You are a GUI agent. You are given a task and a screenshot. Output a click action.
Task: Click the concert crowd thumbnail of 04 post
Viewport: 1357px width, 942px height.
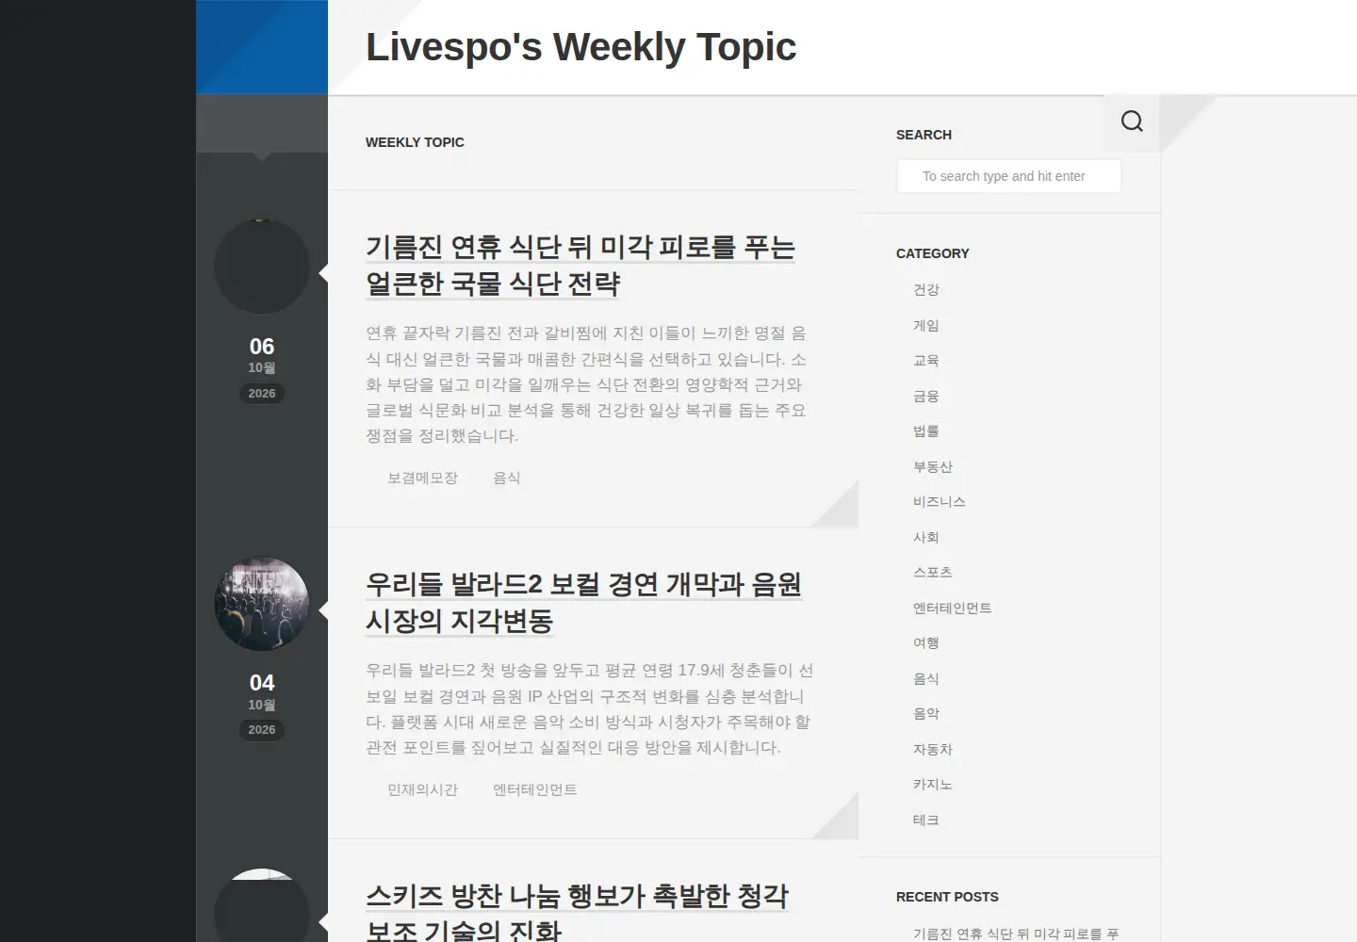tap(262, 604)
